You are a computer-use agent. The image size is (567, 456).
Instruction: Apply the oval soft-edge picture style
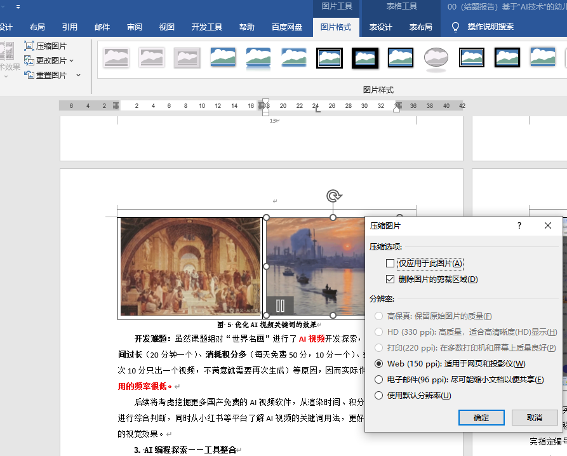[x=436, y=59]
